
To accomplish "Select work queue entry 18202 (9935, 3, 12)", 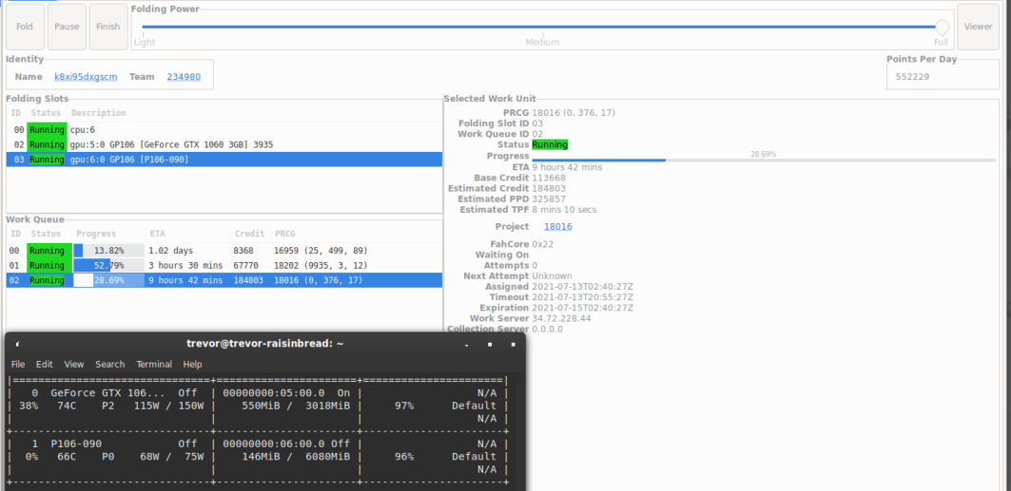I will coord(224,265).
